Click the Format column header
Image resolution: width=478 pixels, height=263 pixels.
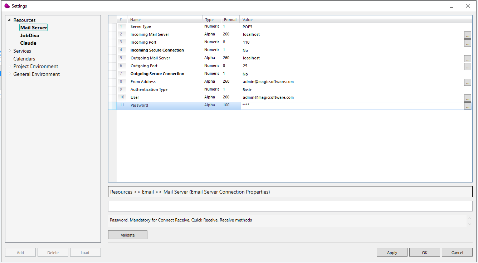(230, 20)
